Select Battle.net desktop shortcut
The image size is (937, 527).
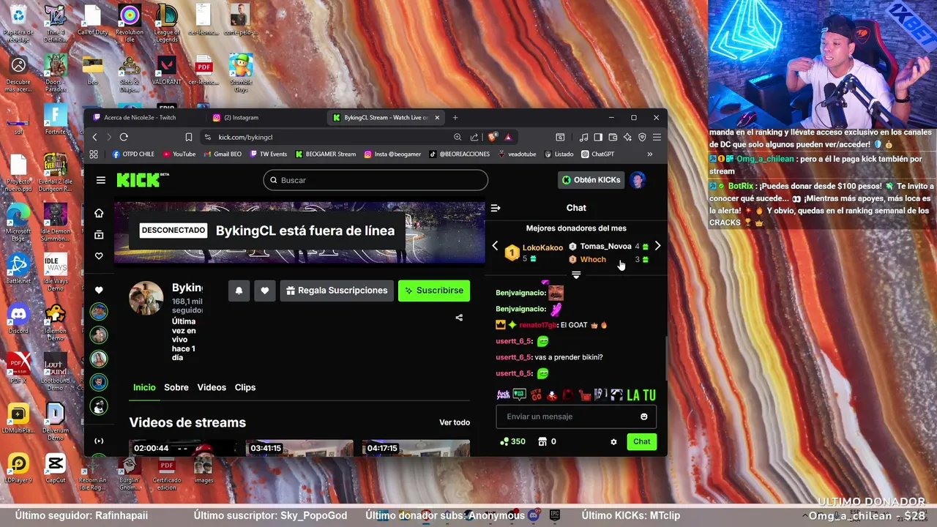click(x=18, y=268)
